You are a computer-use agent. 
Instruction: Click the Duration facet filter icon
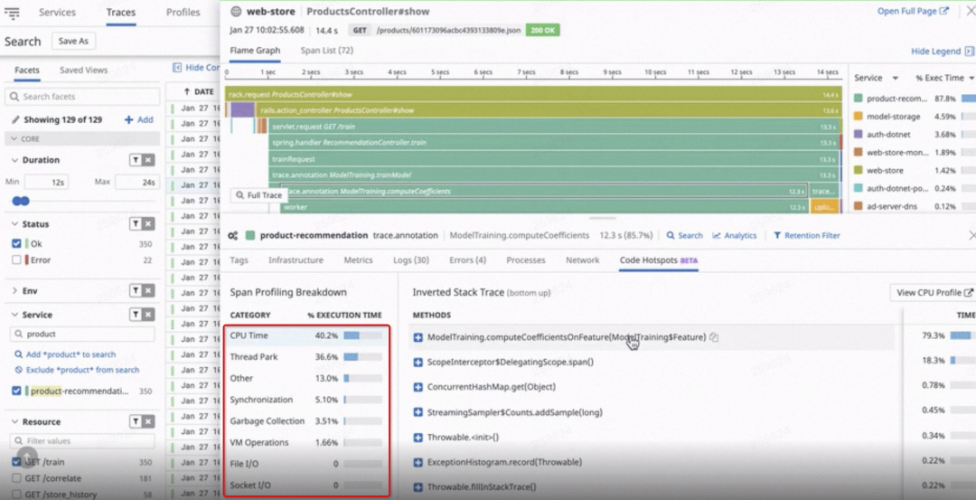pos(135,160)
